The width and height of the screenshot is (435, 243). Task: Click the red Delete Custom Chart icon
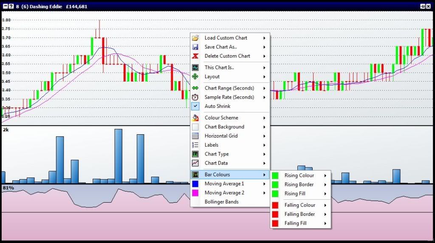click(195, 56)
